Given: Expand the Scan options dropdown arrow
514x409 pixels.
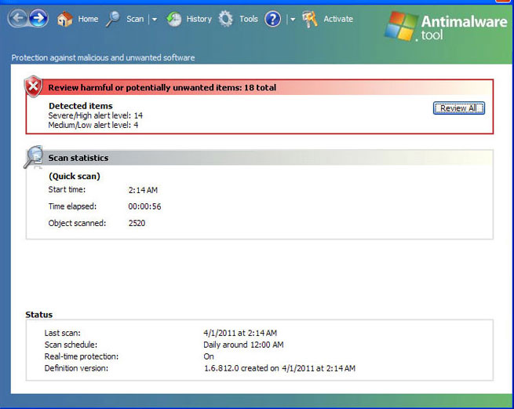Looking at the screenshot, I should (x=155, y=20).
